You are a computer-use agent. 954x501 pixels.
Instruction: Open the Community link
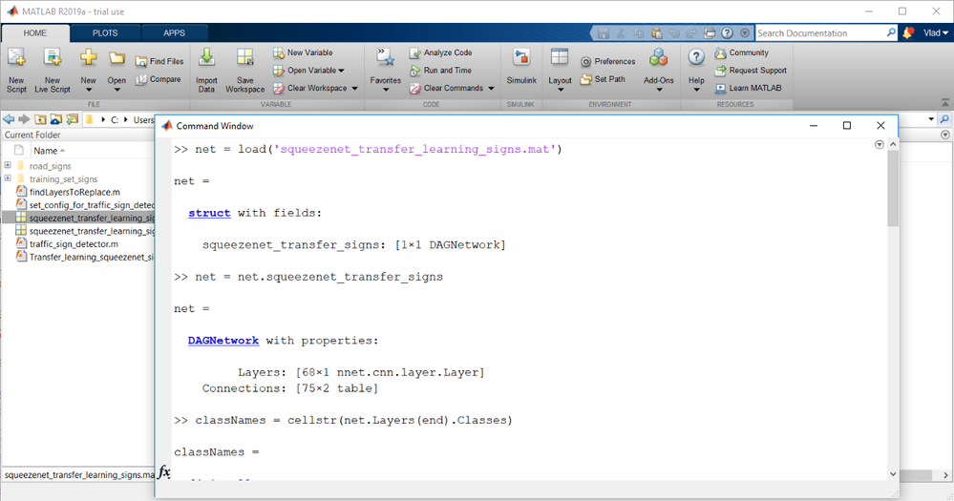[x=742, y=52]
